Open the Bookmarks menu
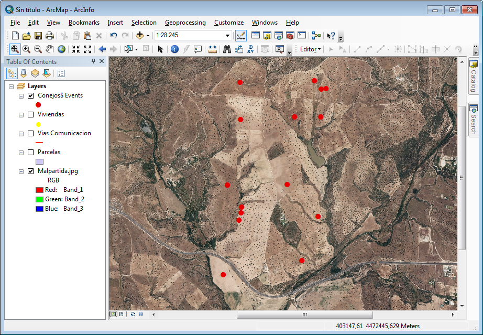This screenshot has width=483, height=335. click(84, 23)
